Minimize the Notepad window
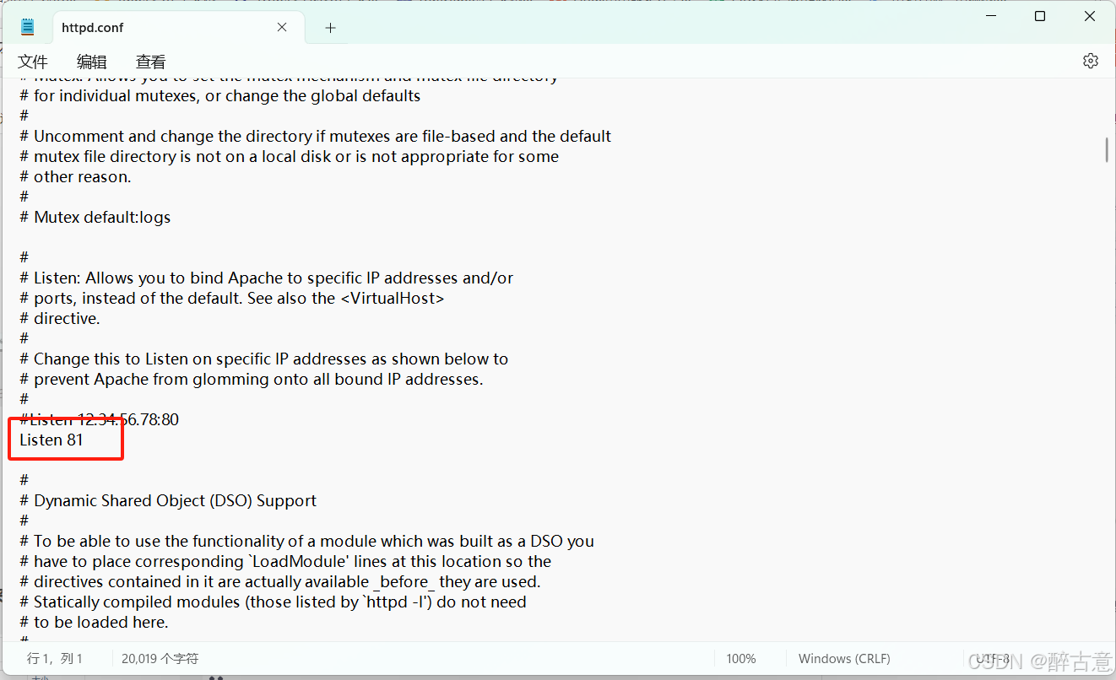Viewport: 1116px width, 680px height. (x=991, y=16)
